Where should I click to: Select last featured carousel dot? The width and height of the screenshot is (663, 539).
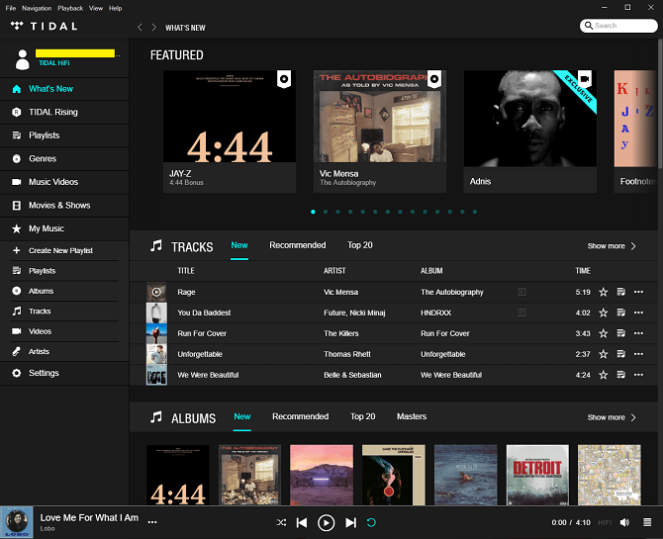pos(475,212)
